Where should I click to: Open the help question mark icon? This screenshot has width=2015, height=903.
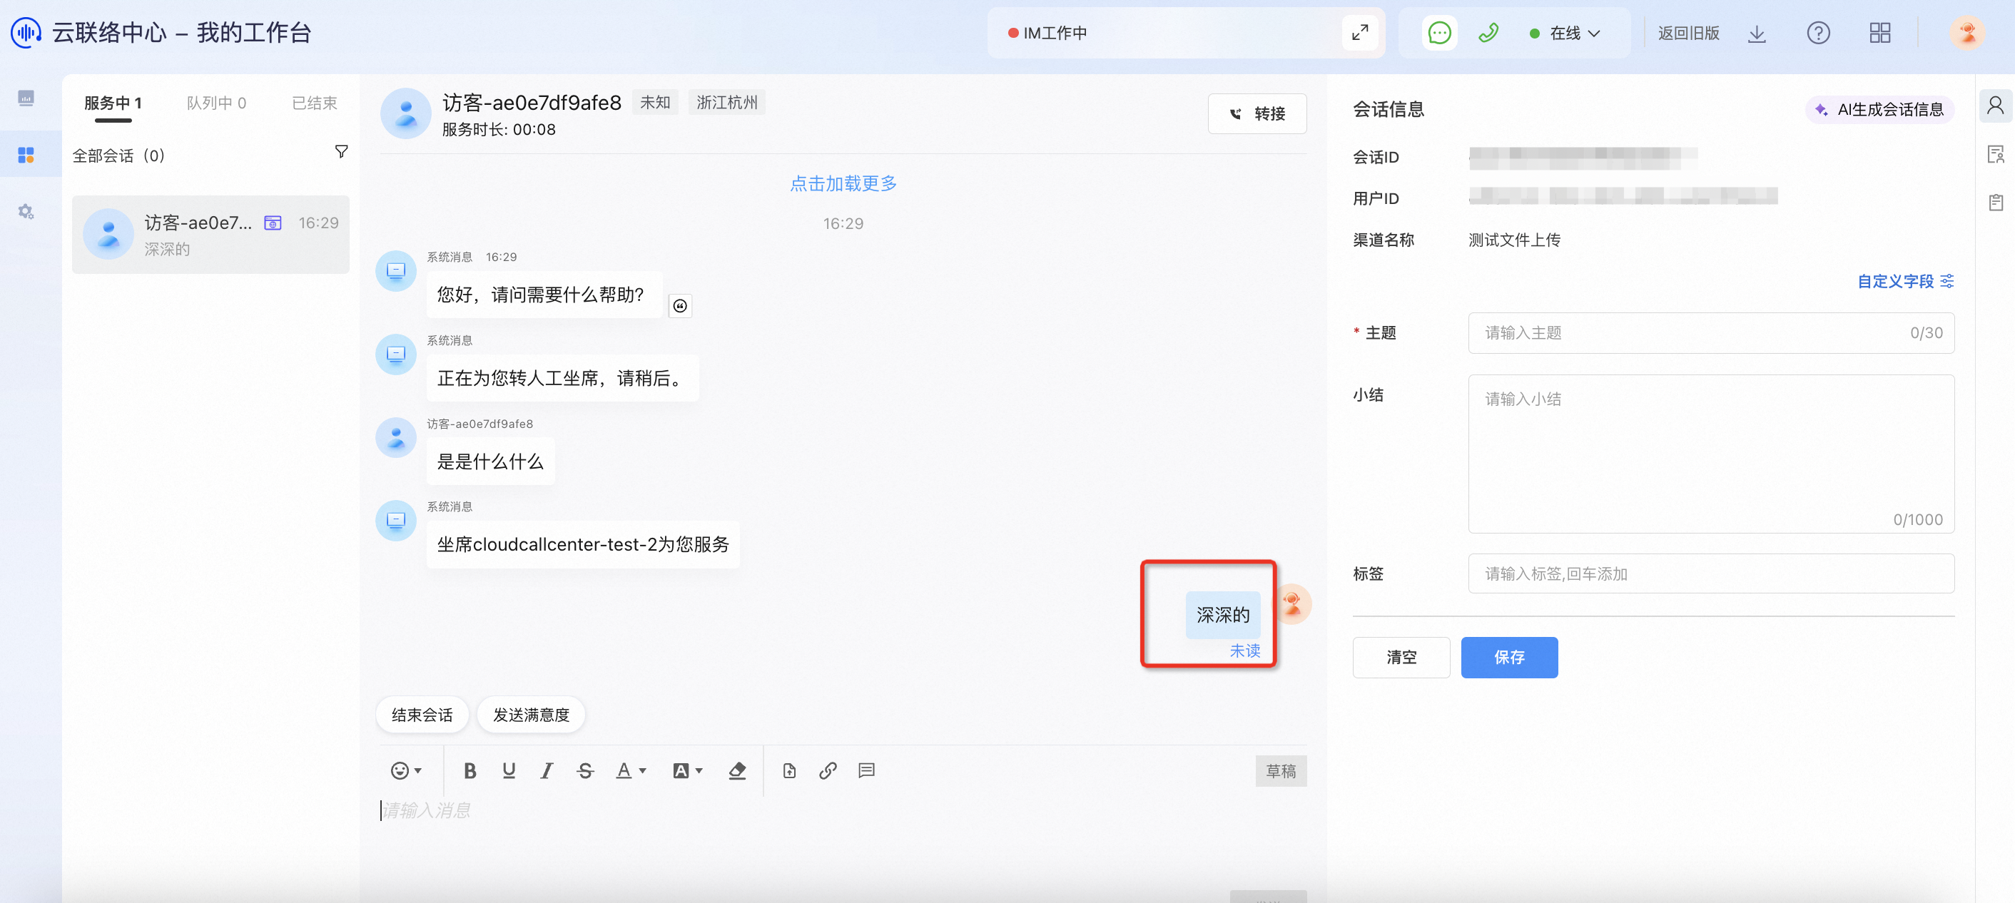1818,33
